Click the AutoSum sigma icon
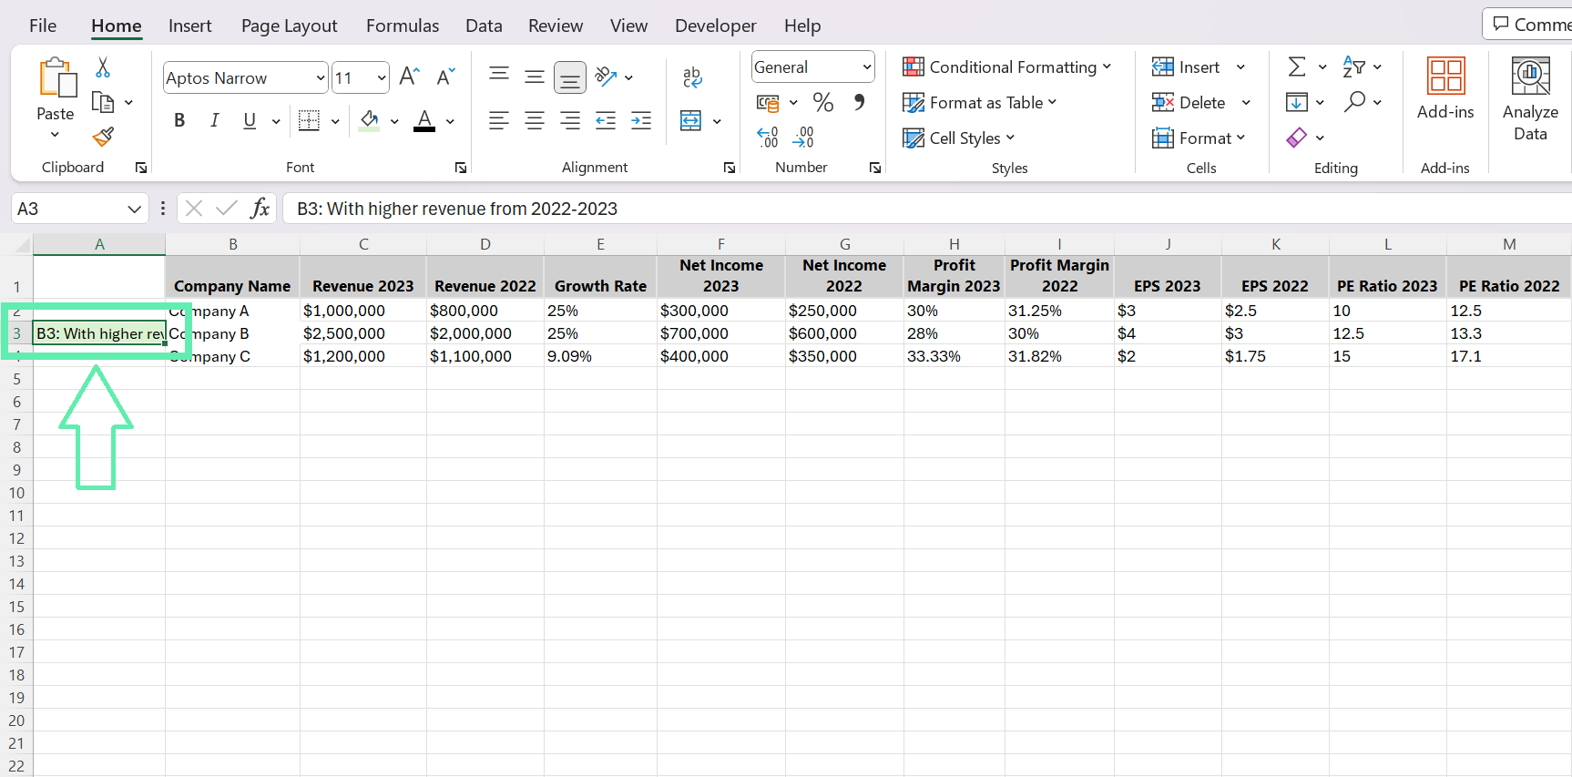Image resolution: width=1572 pixels, height=777 pixels. pos(1297,66)
